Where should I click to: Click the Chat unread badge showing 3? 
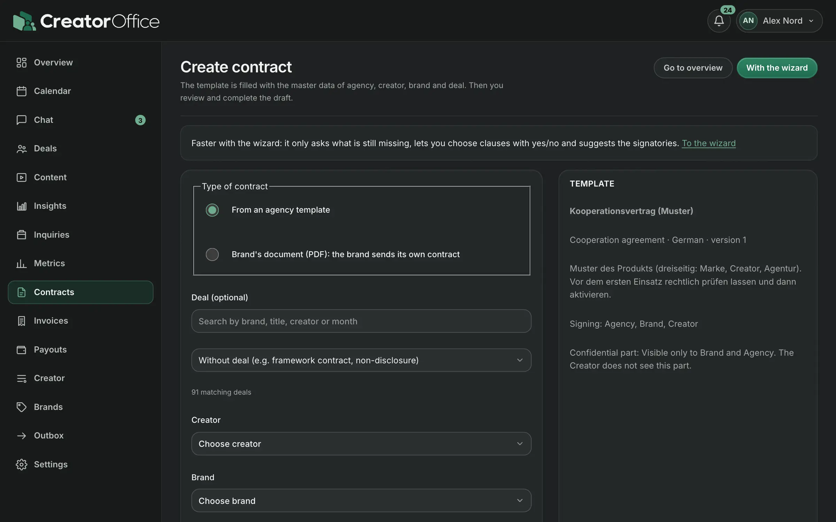[x=140, y=120]
